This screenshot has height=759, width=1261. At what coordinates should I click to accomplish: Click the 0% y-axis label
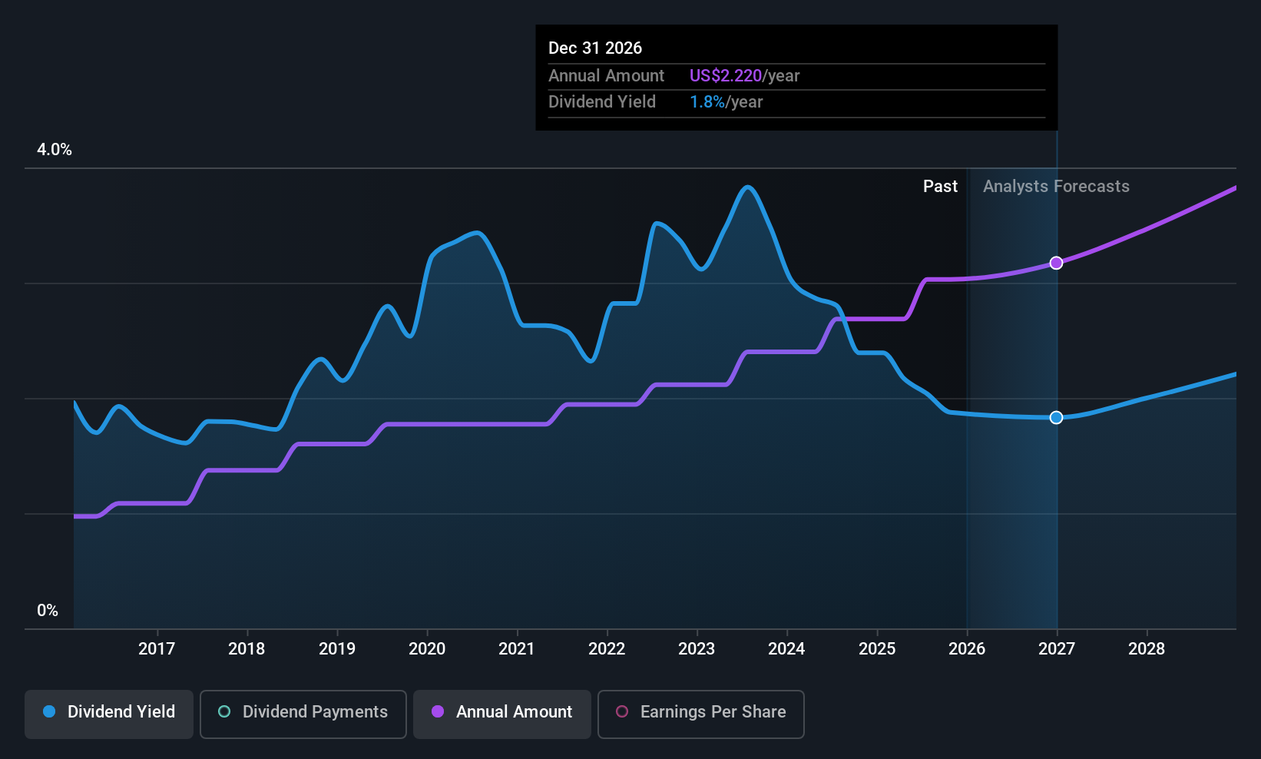click(x=48, y=611)
